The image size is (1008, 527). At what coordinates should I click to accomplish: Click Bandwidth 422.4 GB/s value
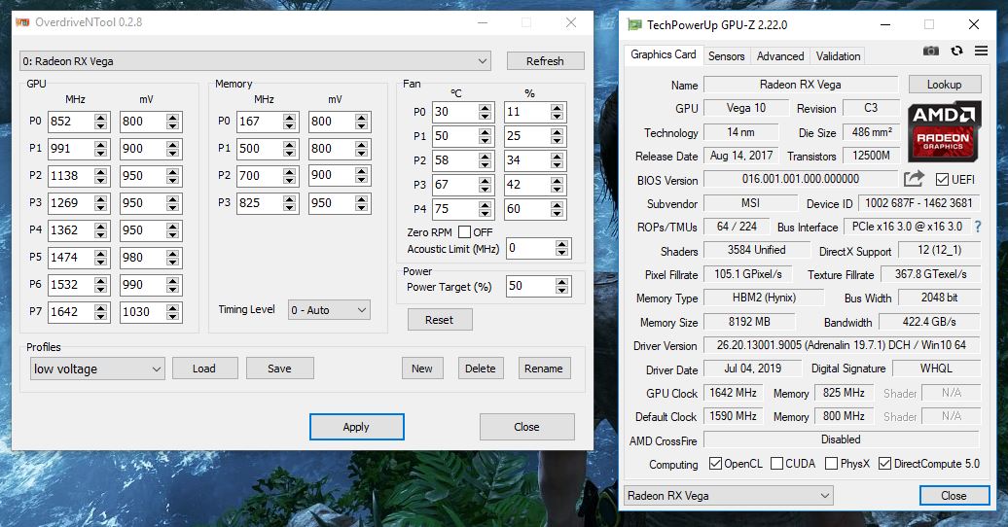(x=929, y=321)
